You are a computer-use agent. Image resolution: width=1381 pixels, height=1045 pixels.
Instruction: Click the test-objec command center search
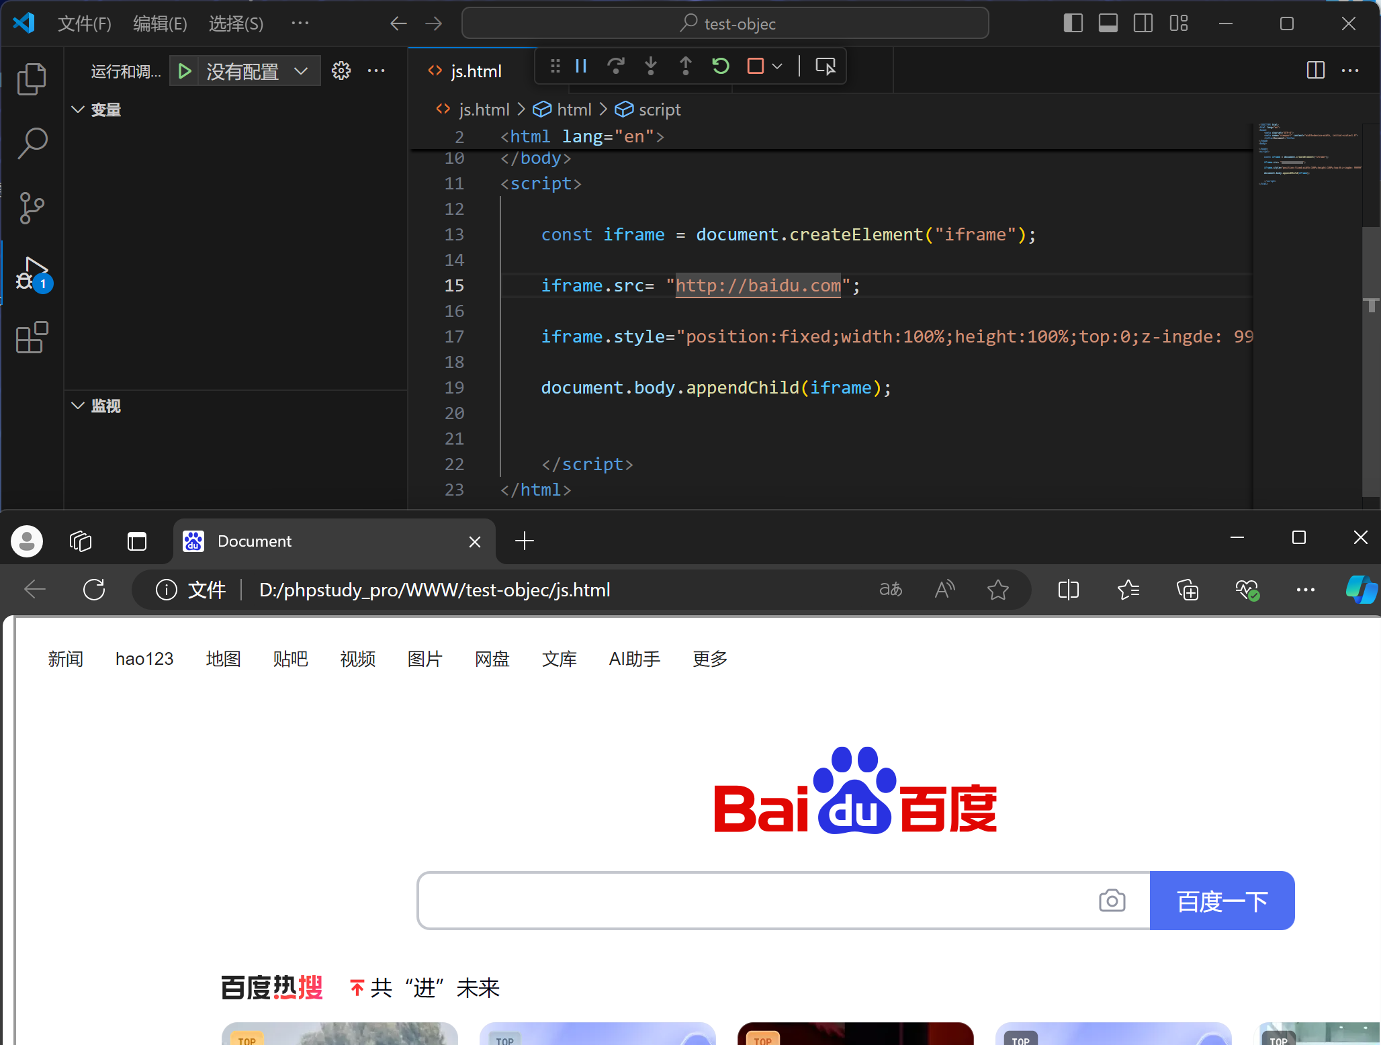[x=725, y=24]
